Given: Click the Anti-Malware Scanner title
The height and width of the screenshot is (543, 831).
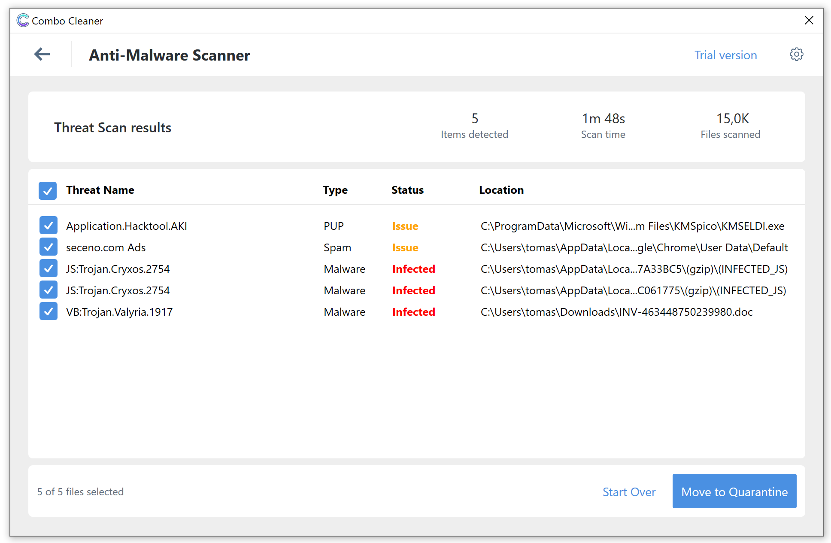Looking at the screenshot, I should pos(170,55).
